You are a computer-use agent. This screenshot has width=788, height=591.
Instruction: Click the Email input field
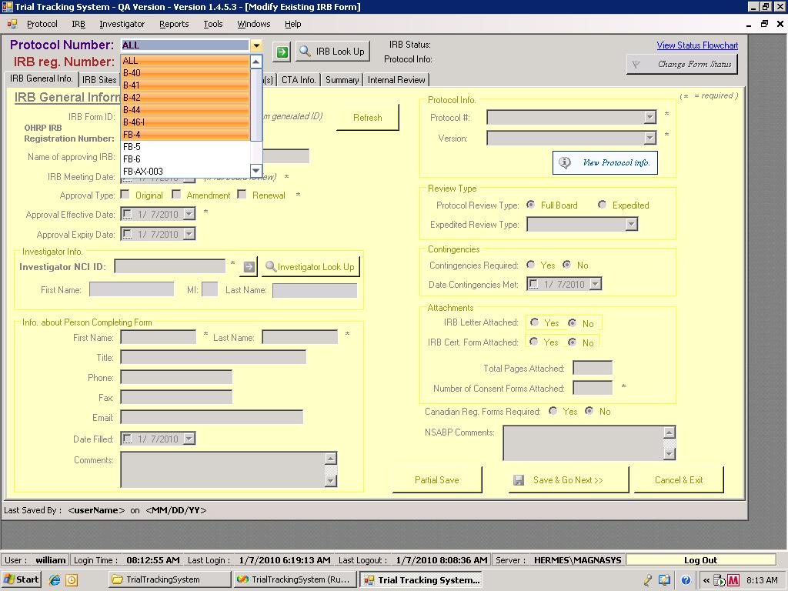[212, 417]
